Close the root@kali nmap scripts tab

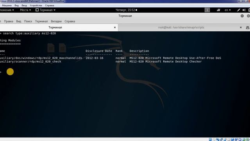click(x=241, y=27)
